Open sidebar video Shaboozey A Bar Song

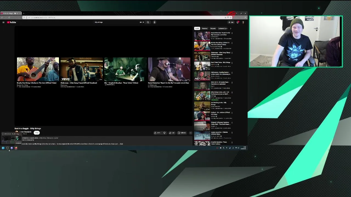202,56
